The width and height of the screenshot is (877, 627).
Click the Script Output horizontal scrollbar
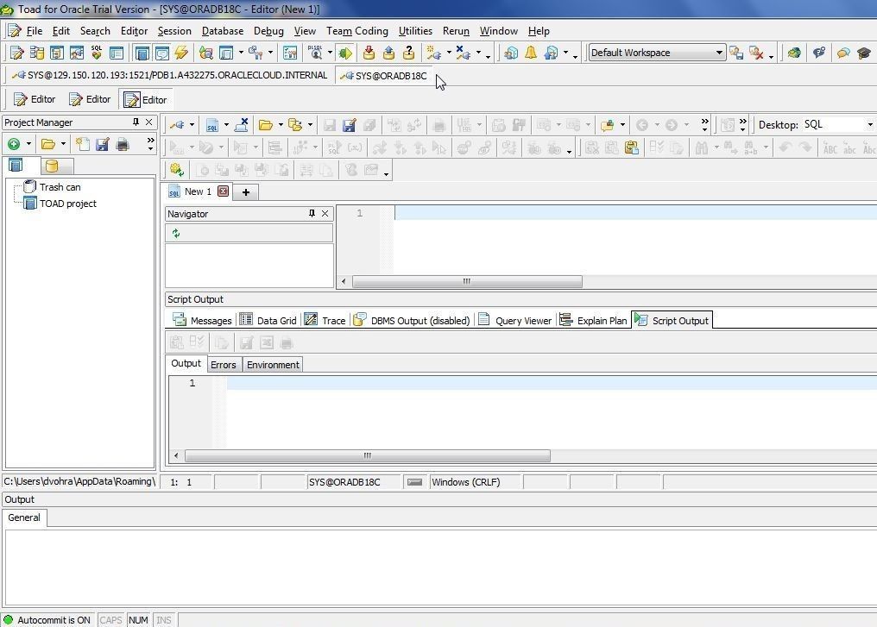(367, 456)
